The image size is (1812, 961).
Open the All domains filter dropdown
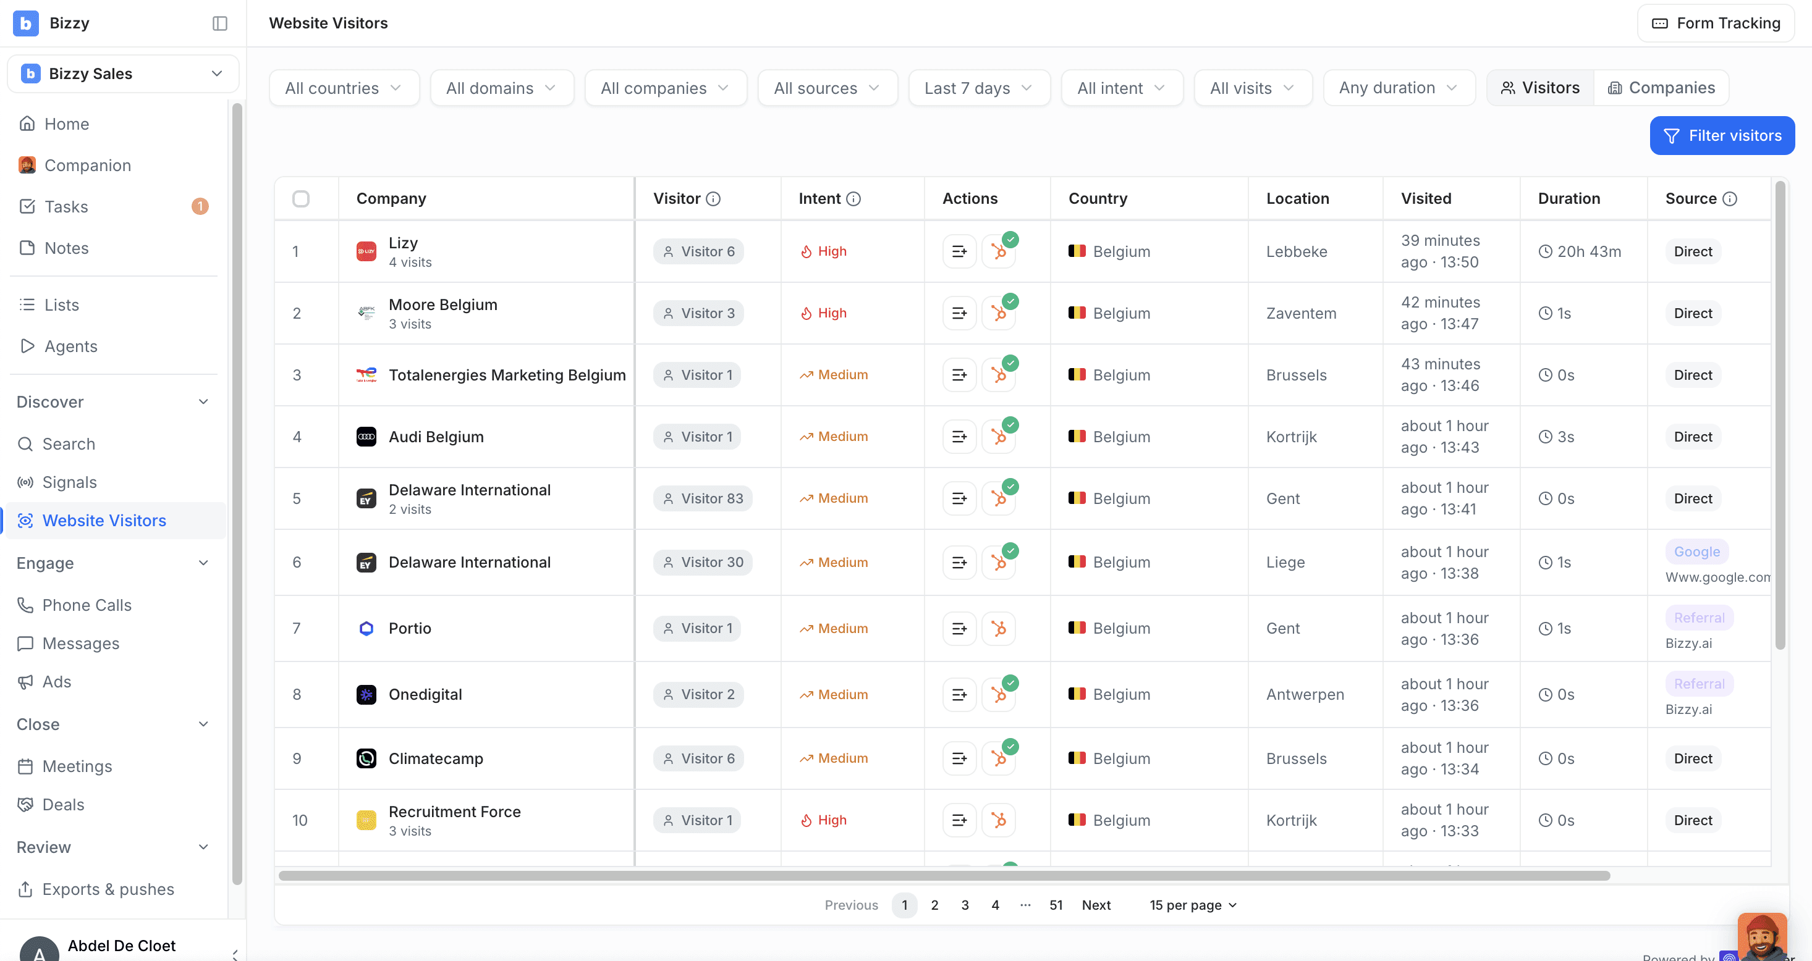click(x=502, y=88)
